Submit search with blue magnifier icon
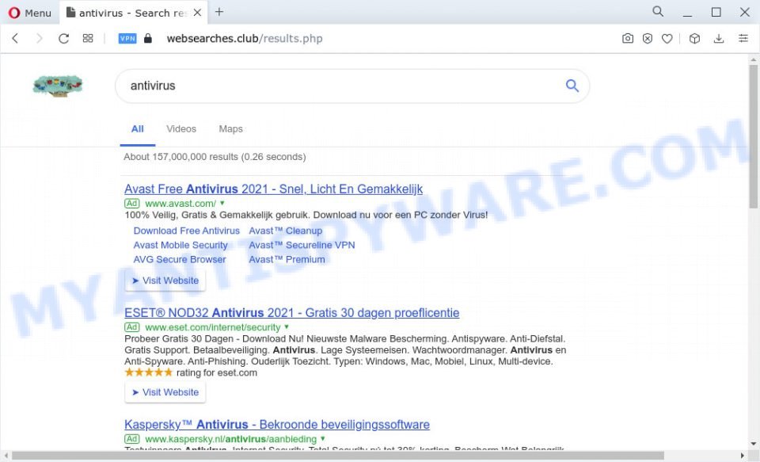The width and height of the screenshot is (760, 462). coord(572,86)
